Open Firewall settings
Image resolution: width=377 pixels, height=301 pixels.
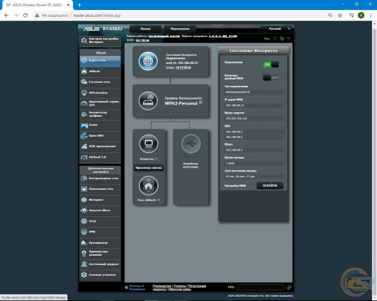(x=100, y=243)
